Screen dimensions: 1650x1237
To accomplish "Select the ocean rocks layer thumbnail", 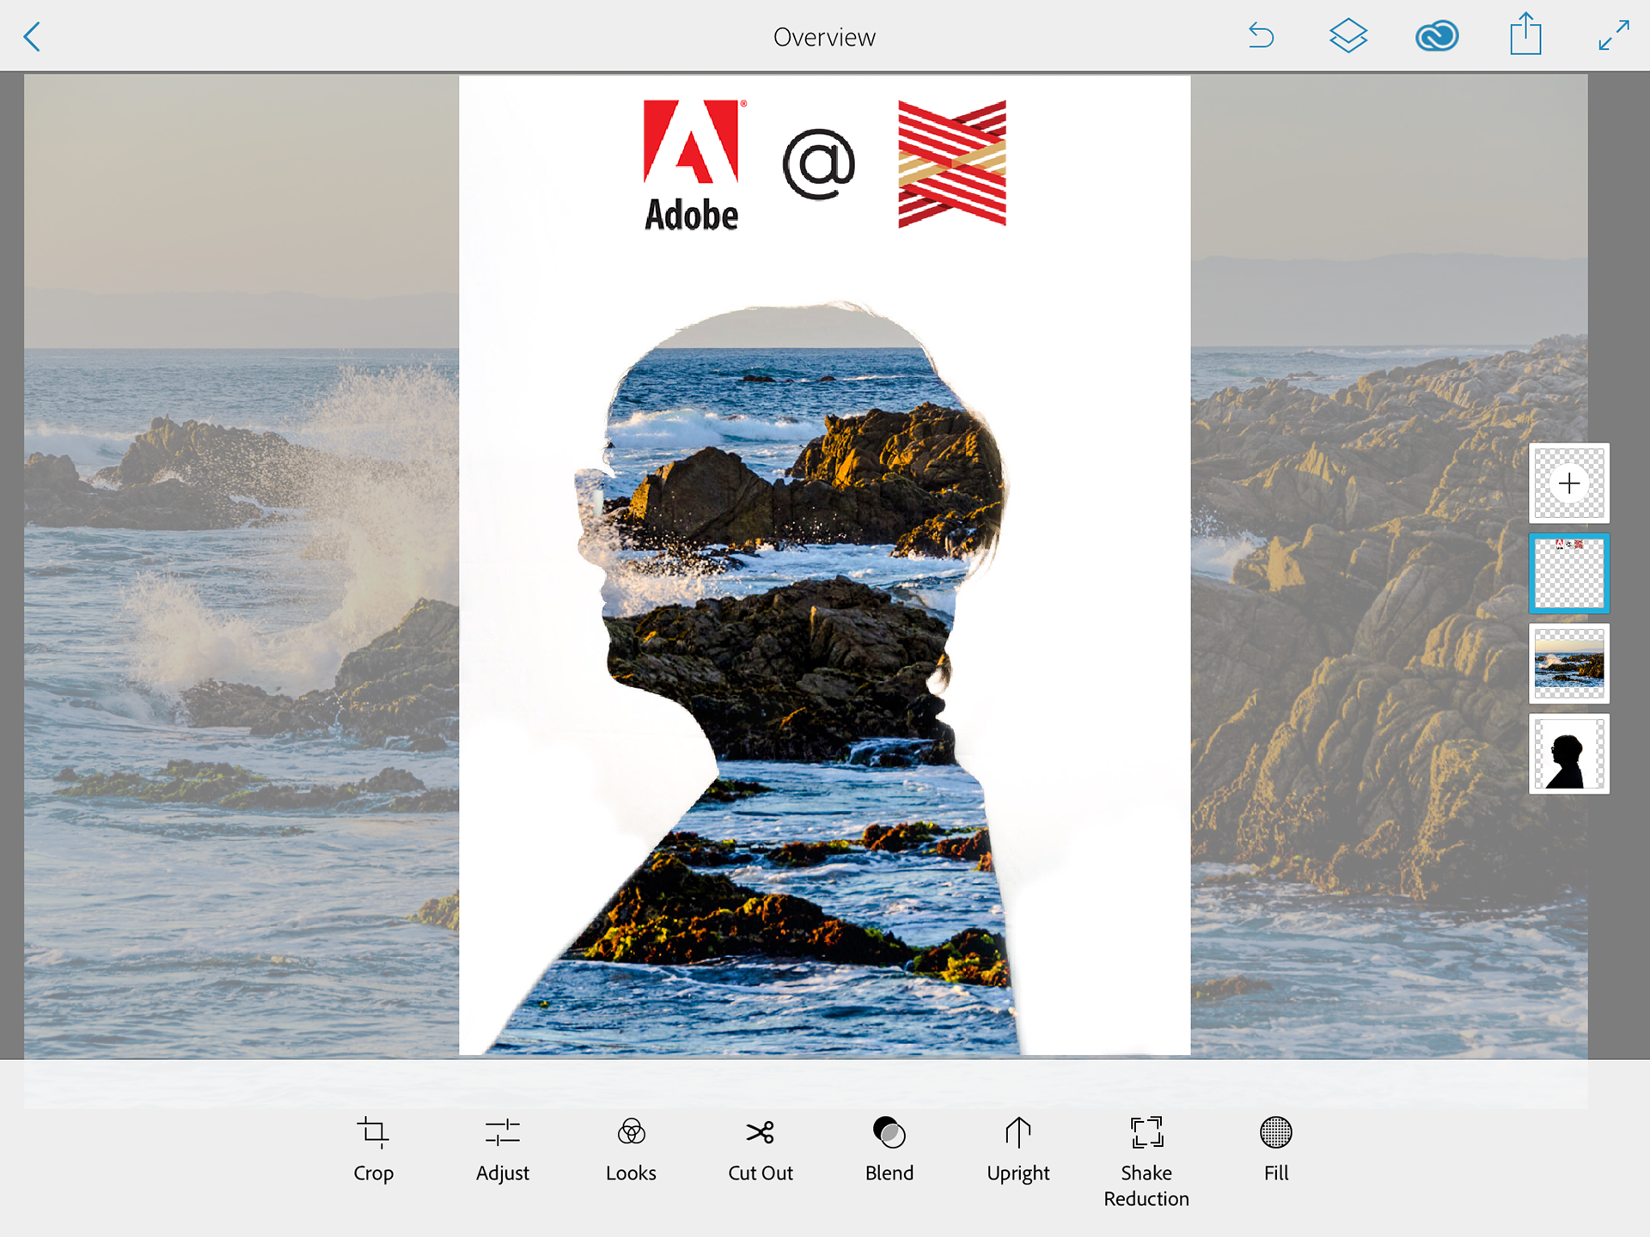I will tap(1569, 663).
